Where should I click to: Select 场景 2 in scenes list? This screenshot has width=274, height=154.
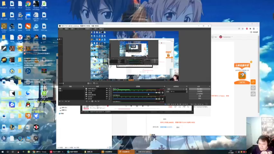[71, 91]
